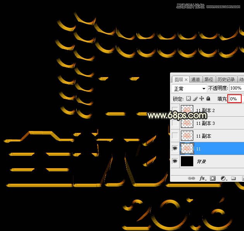Add a layer style with fx icon
This screenshot has width=244, height=231.
pos(203,178)
